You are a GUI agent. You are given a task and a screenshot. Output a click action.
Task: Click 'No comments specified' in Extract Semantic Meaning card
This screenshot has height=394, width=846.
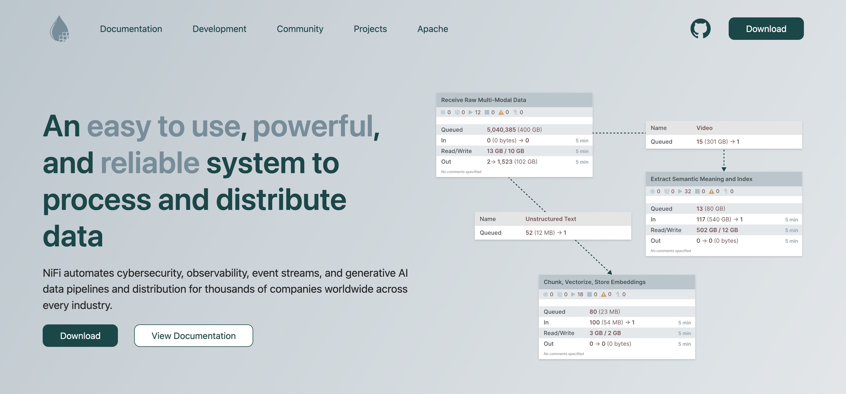670,251
